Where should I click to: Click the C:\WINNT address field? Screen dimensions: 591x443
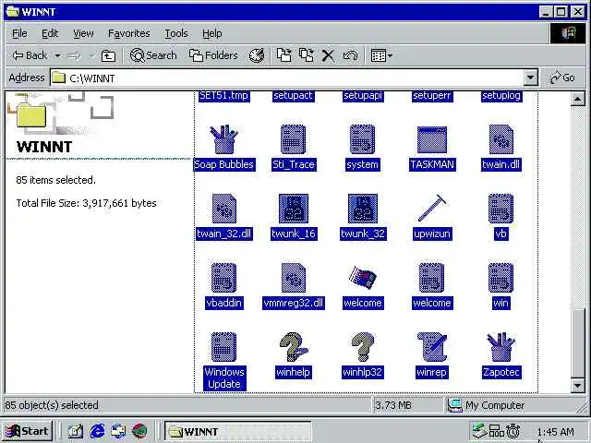(x=286, y=78)
